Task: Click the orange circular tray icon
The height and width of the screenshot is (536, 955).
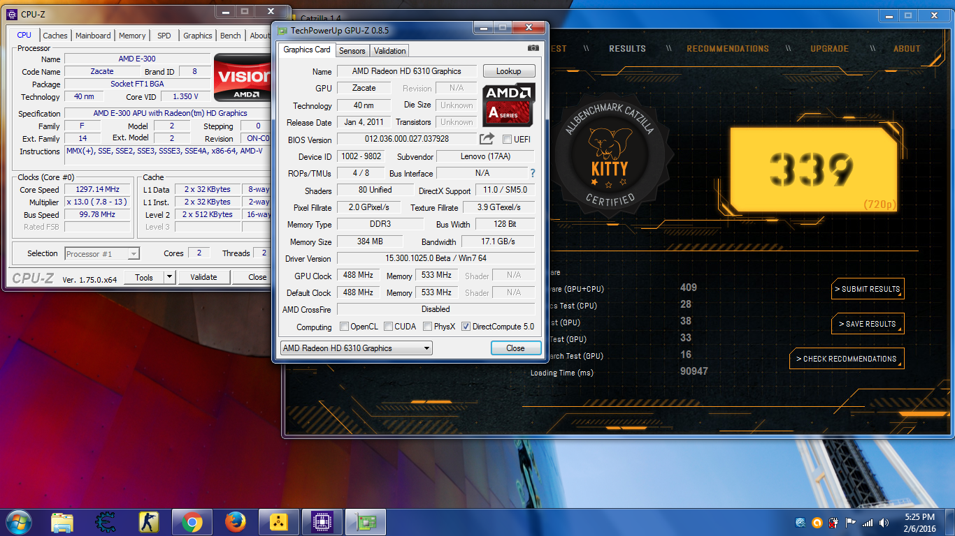Action: [x=817, y=523]
